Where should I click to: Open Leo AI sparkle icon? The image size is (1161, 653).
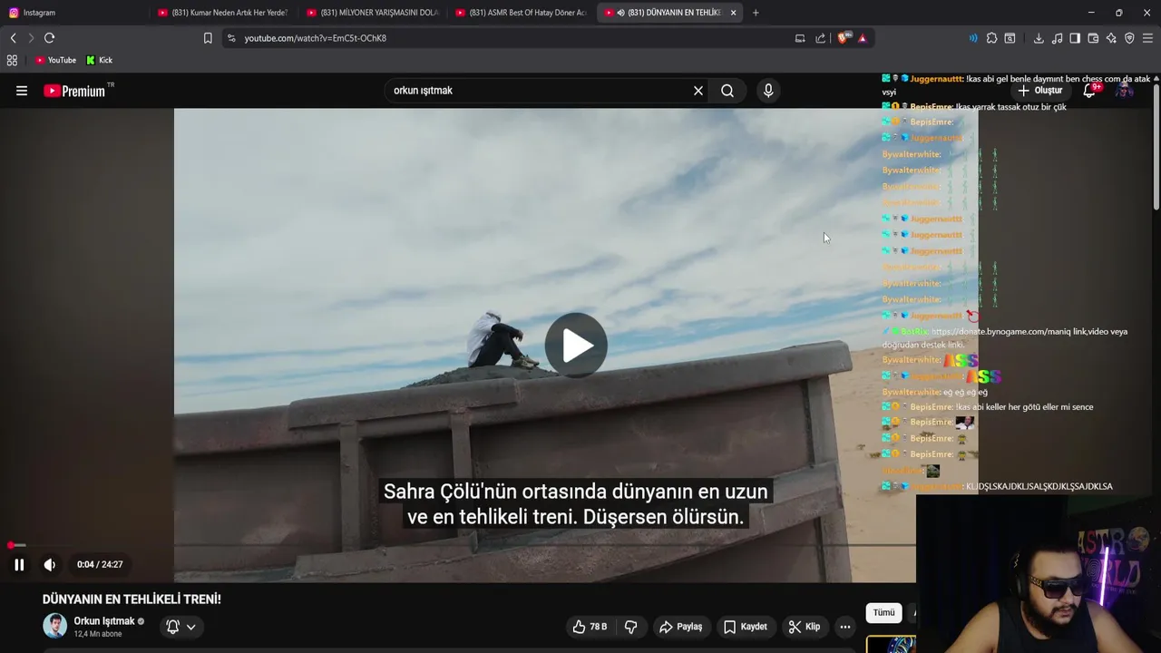click(x=1111, y=38)
